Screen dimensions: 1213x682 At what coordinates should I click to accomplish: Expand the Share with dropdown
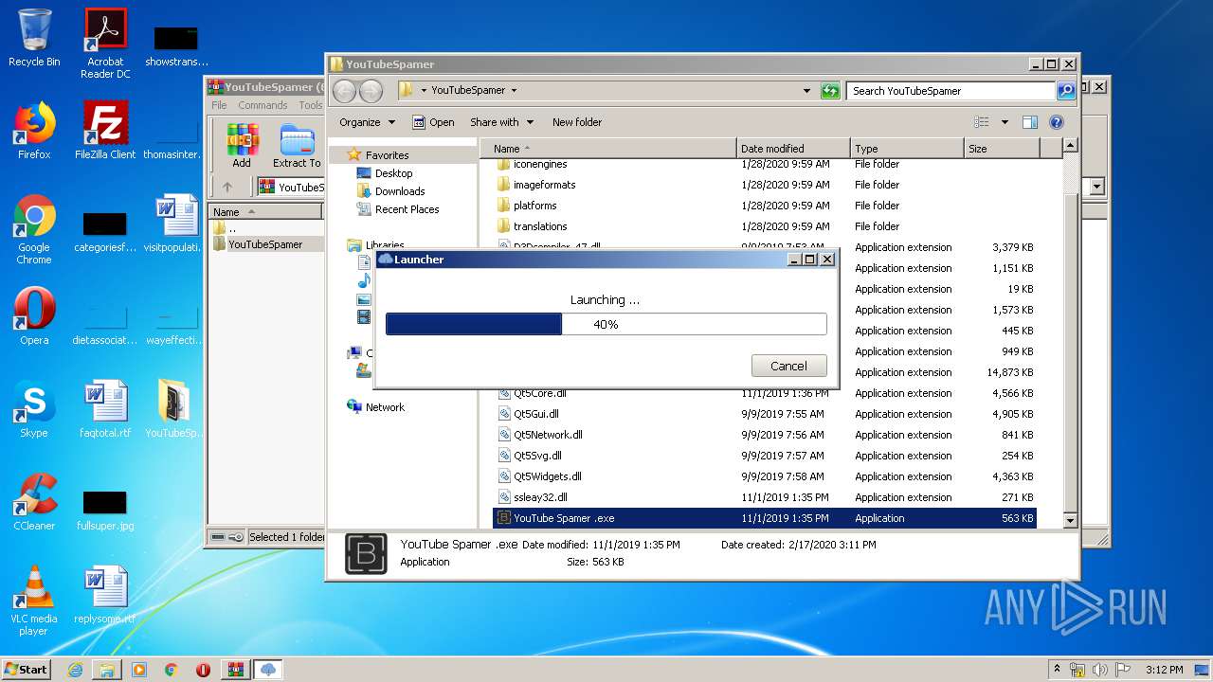[x=501, y=122]
